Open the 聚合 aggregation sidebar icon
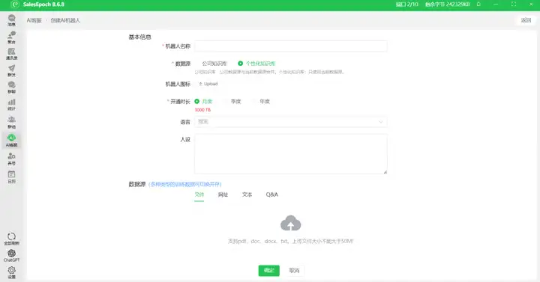Screen dimensions: 540x282 pos(11,37)
